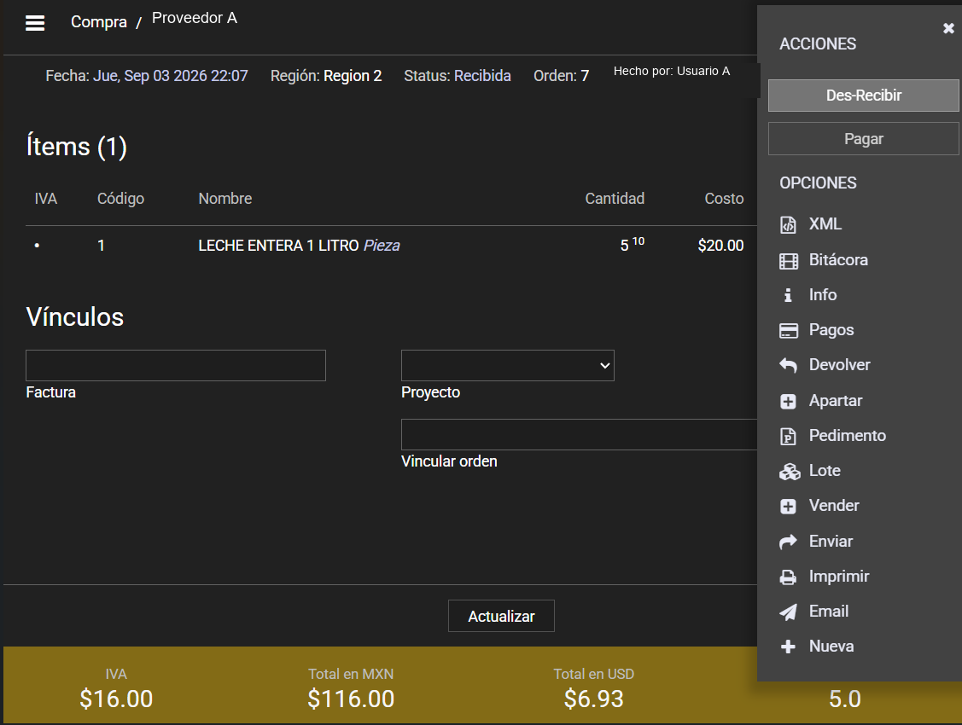The height and width of the screenshot is (725, 962).
Task: Click the Vender plus-square icon
Action: (789, 506)
